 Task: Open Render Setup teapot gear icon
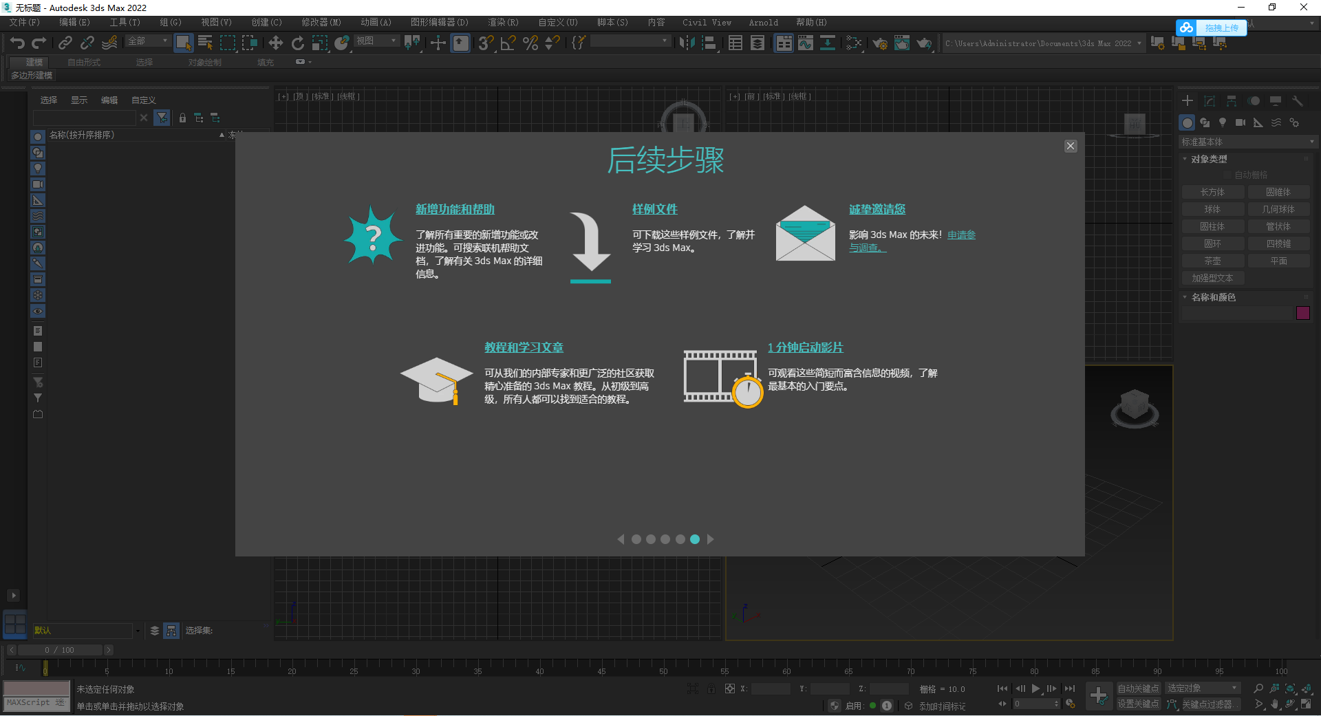coord(880,43)
